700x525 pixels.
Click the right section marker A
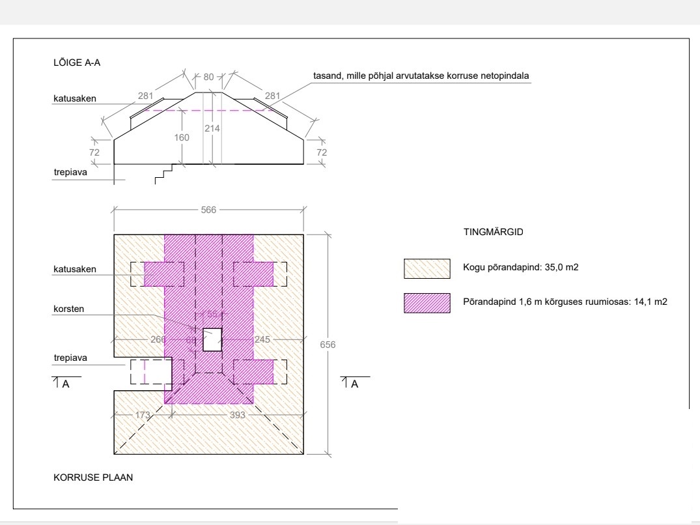(355, 384)
